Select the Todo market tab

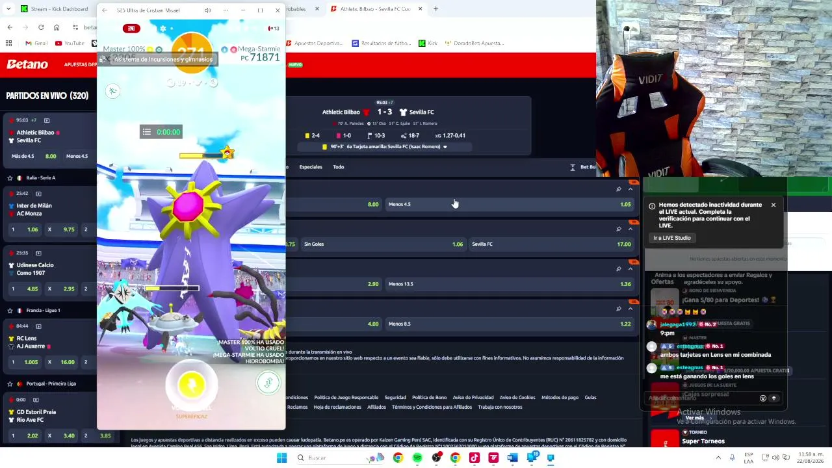click(x=339, y=167)
